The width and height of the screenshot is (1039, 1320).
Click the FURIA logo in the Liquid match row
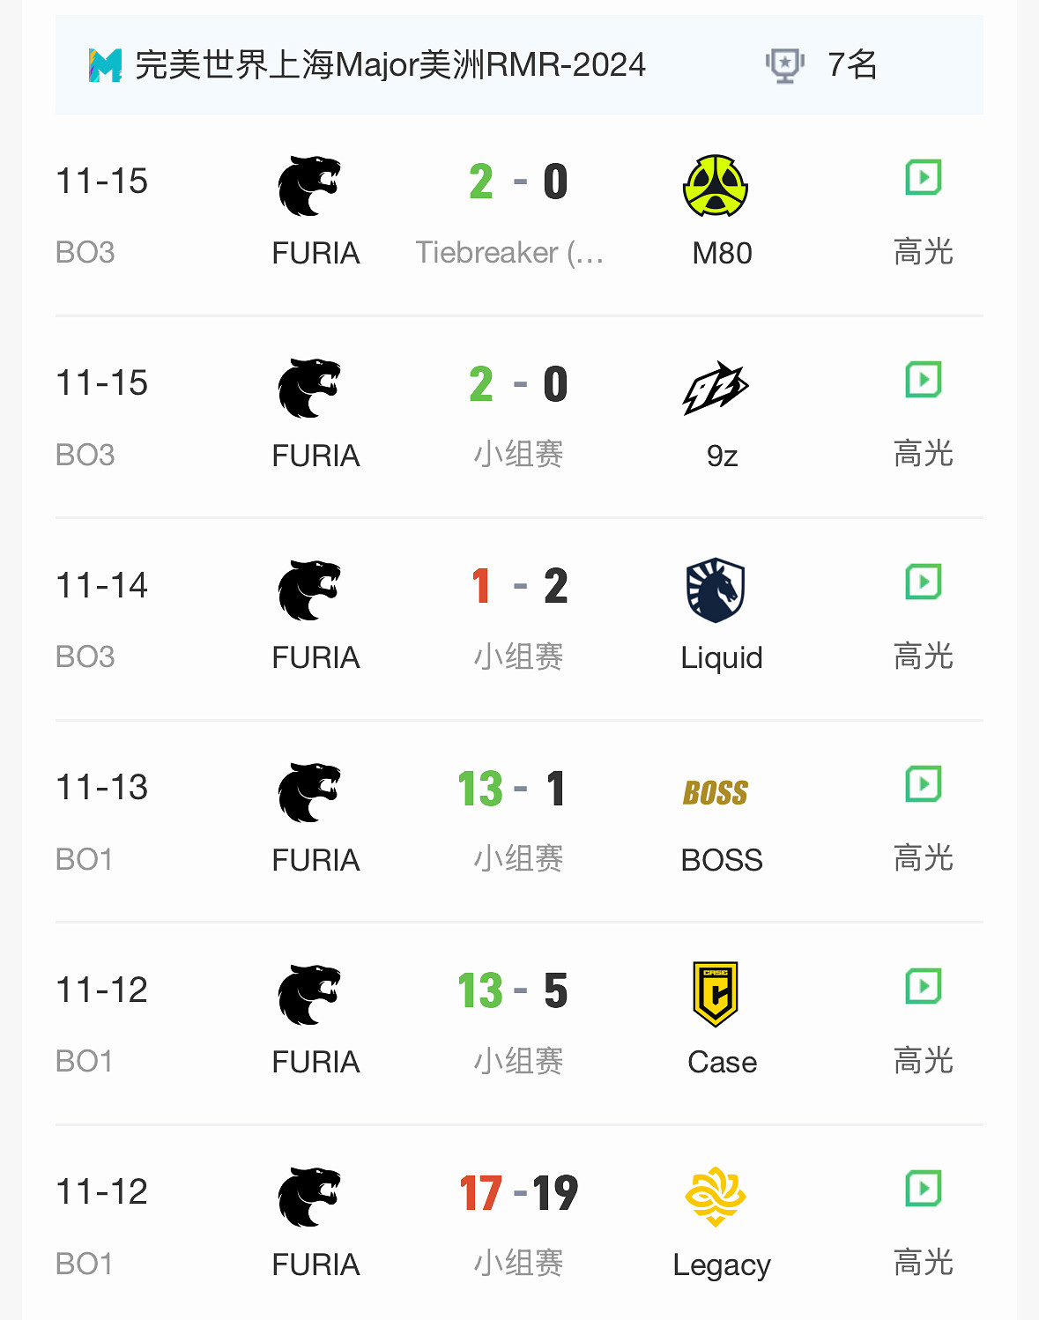point(309,590)
